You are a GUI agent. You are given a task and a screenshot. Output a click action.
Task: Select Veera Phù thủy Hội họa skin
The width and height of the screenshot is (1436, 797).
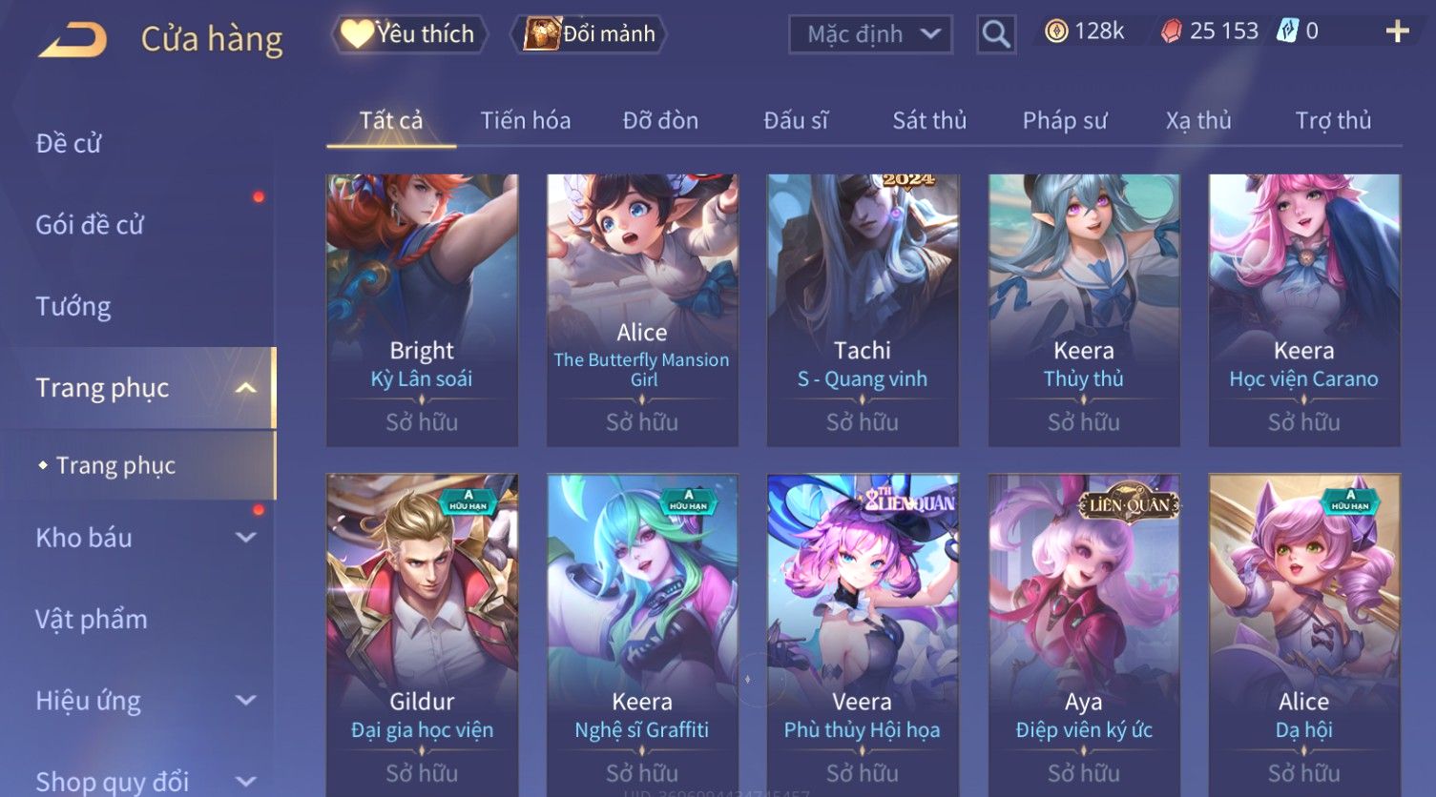click(863, 634)
